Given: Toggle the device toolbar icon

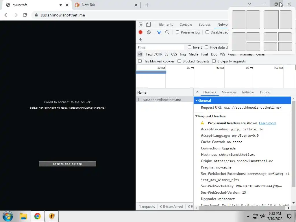Looking at the screenshot, I should click(x=148, y=24).
